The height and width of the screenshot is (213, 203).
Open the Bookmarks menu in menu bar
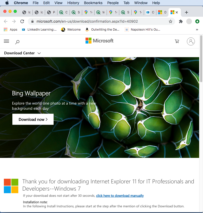click(x=94, y=3)
